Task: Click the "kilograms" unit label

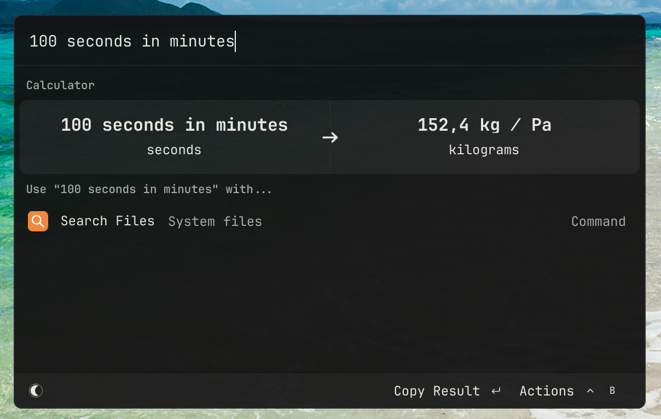Action: pyautogui.click(x=484, y=150)
